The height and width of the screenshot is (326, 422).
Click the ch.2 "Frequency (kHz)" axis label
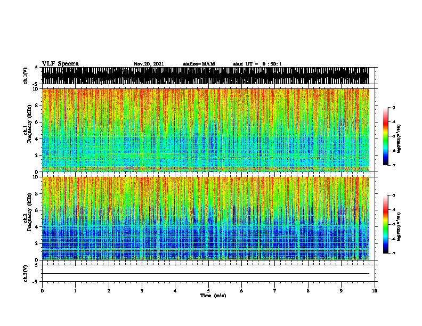29,212
